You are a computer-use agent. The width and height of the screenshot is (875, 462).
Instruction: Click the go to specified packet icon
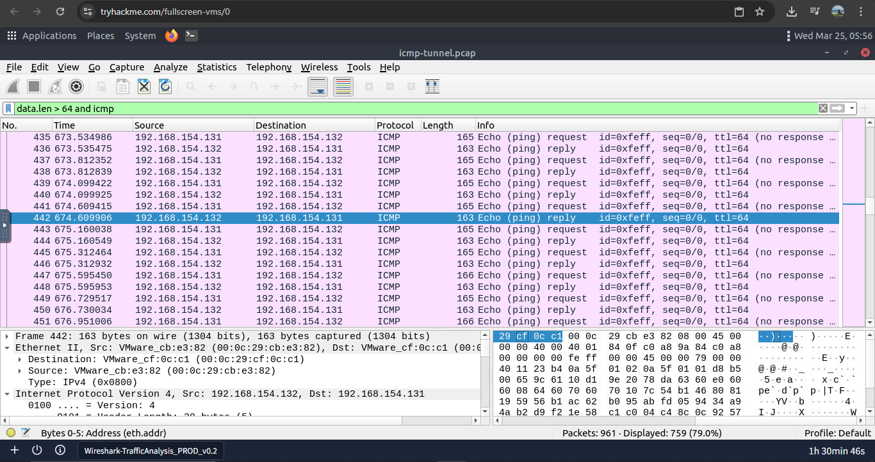tap(254, 86)
